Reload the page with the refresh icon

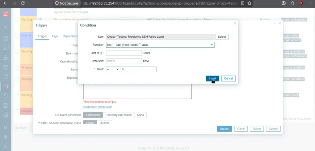[23, 3]
